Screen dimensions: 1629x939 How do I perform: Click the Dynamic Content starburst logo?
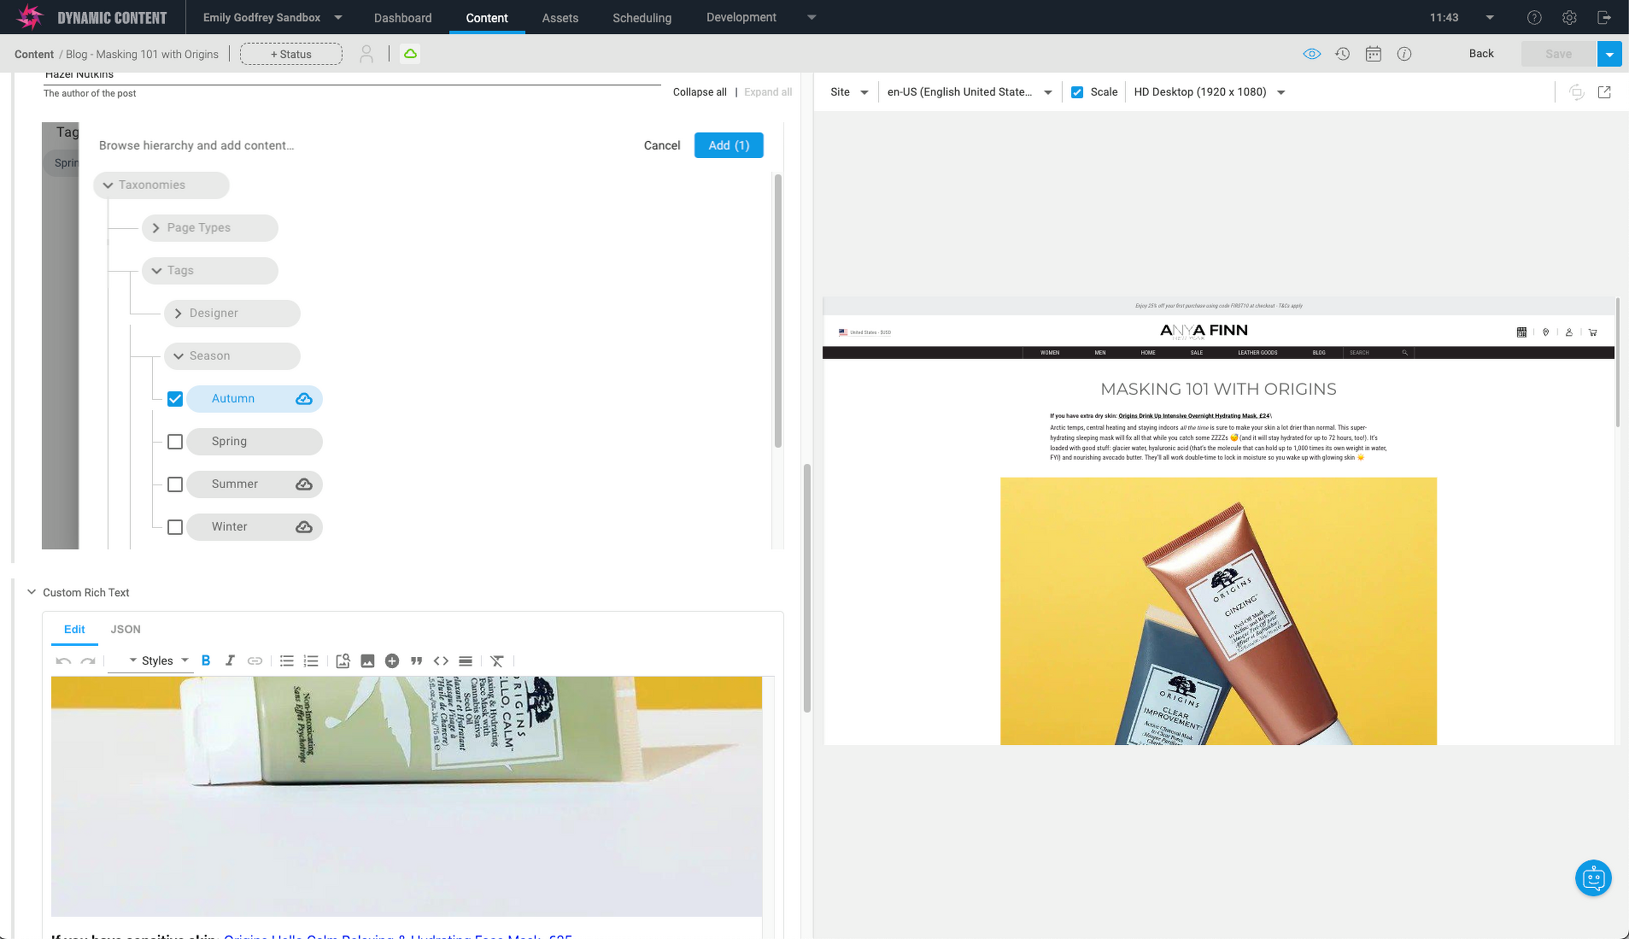tap(29, 17)
